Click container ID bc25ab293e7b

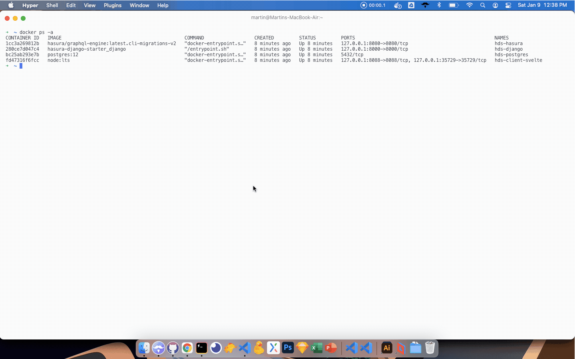coord(22,55)
